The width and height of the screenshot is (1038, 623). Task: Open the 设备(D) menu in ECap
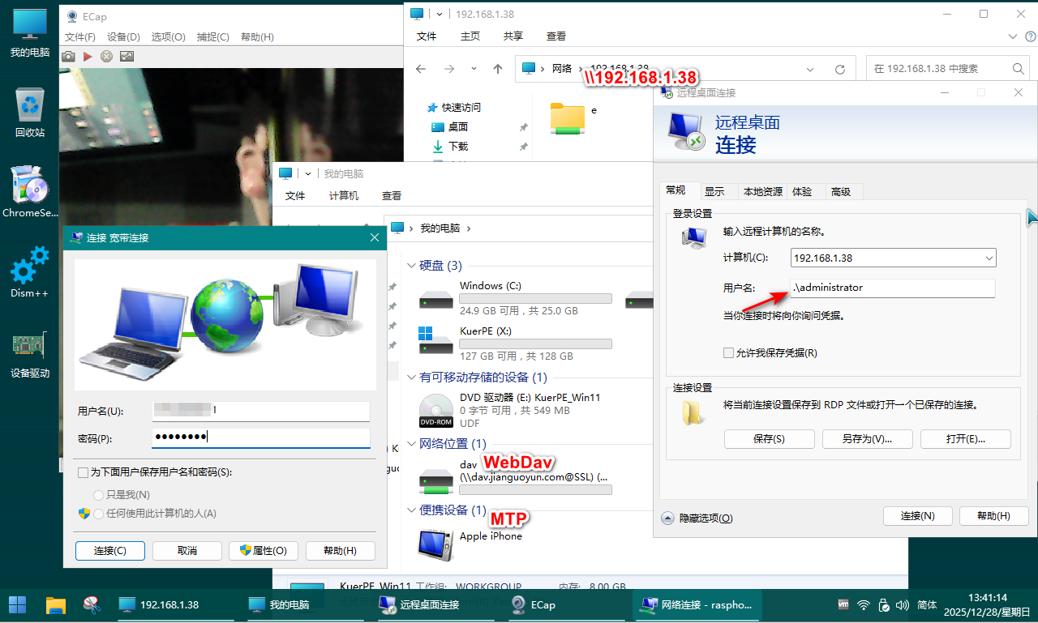click(123, 37)
